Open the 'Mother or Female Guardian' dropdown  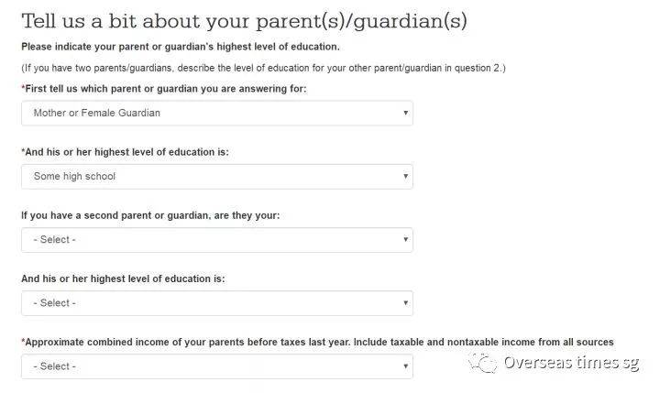pos(216,113)
